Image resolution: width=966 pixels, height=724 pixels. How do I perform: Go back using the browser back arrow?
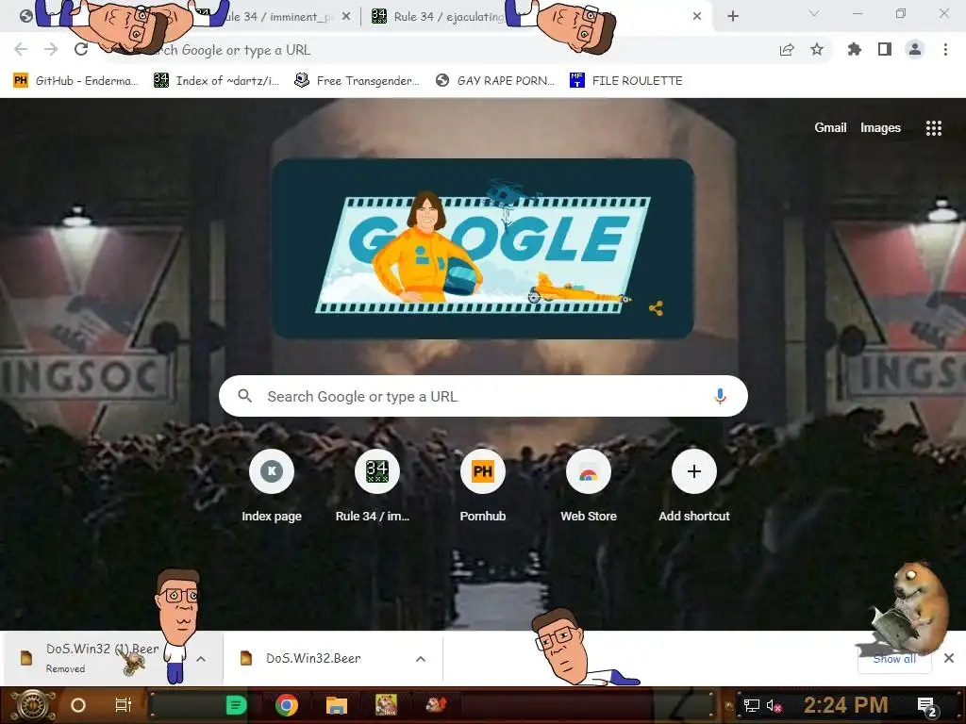pyautogui.click(x=21, y=49)
